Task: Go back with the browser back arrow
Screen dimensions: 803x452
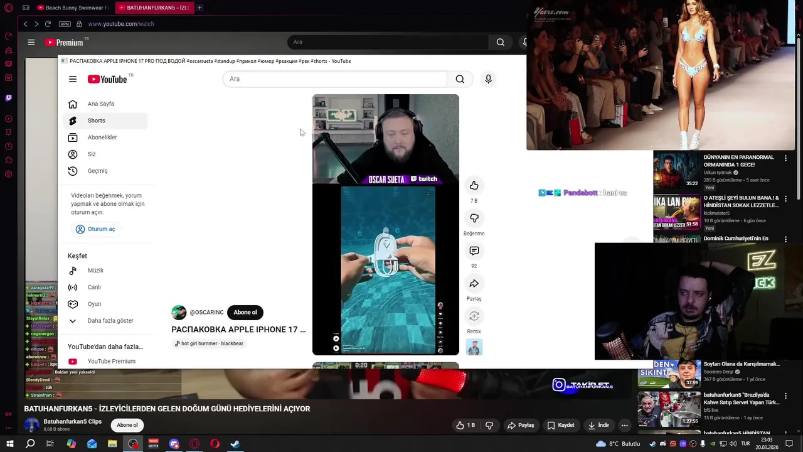Action: (x=25, y=24)
